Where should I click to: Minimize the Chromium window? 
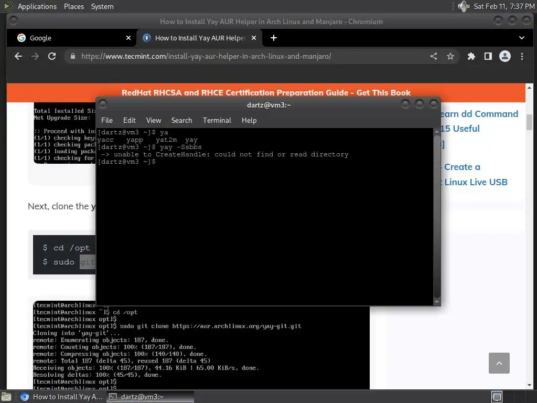click(x=498, y=21)
